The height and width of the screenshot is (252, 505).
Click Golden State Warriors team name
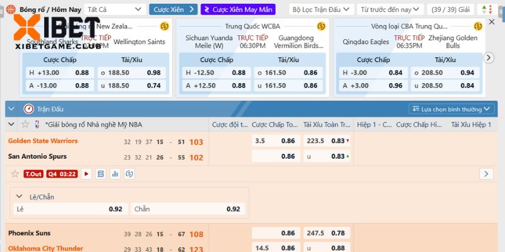(43, 140)
